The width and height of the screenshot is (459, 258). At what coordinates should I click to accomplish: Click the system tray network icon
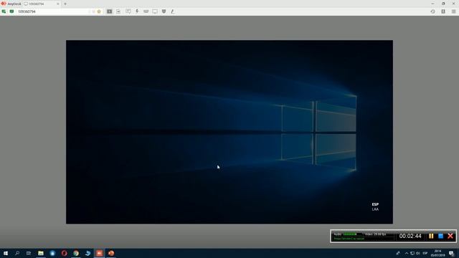[x=412, y=253]
